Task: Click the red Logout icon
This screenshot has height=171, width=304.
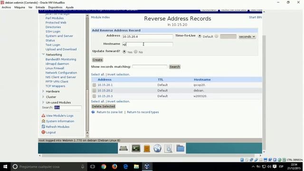Action: 43,132
